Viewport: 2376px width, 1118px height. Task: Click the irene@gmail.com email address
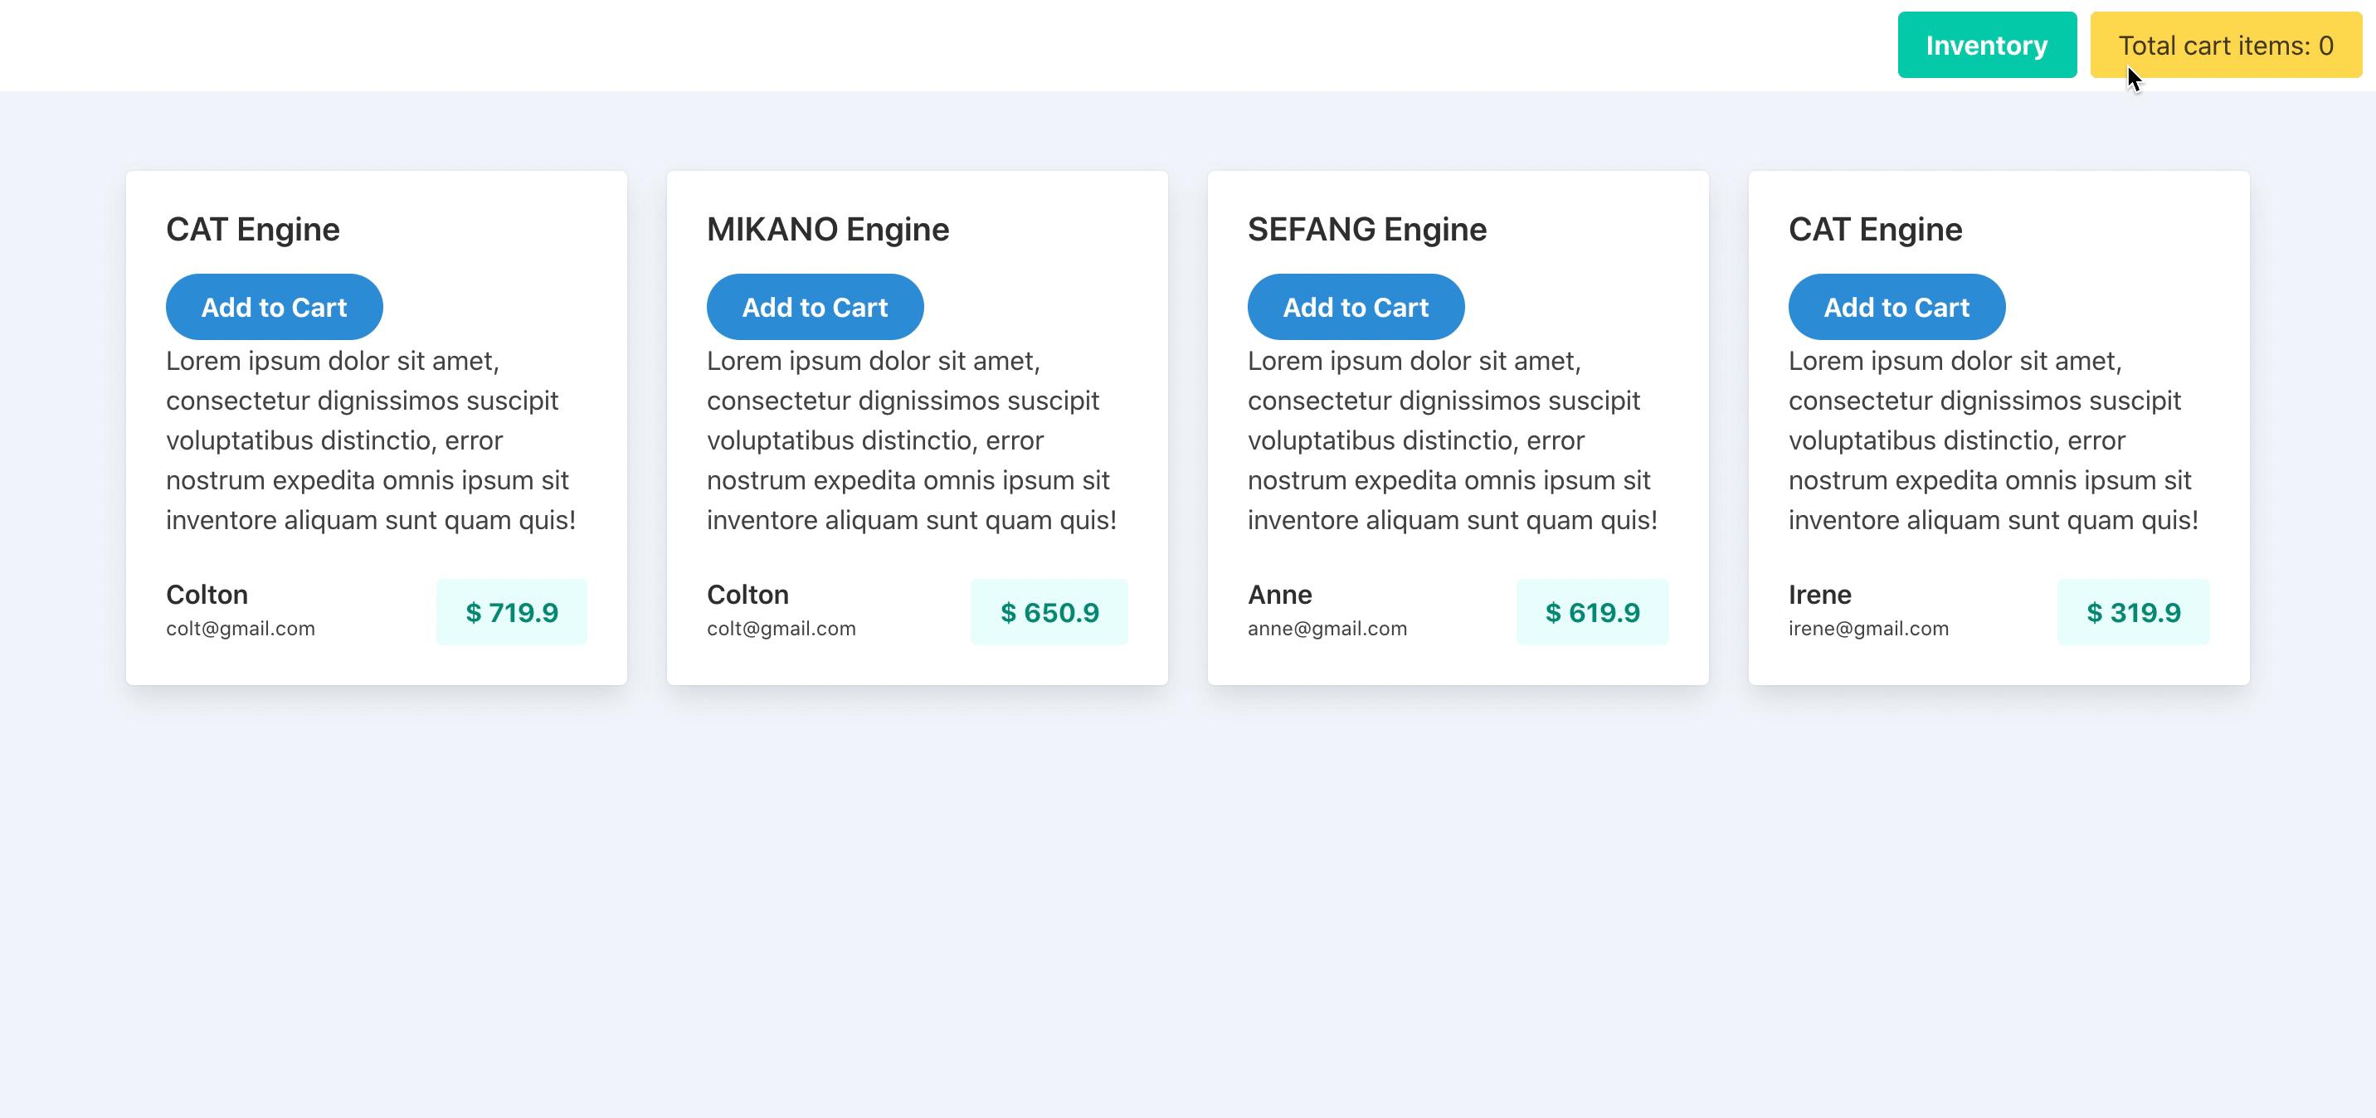click(1869, 629)
